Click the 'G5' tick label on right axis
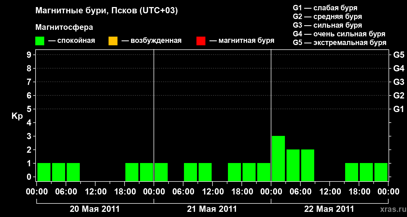This screenshot has width=407, height=217. pos(399,55)
